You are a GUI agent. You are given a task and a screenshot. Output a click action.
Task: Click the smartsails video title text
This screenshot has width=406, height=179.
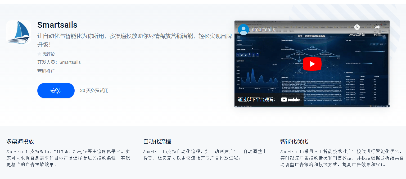pos(263,30)
